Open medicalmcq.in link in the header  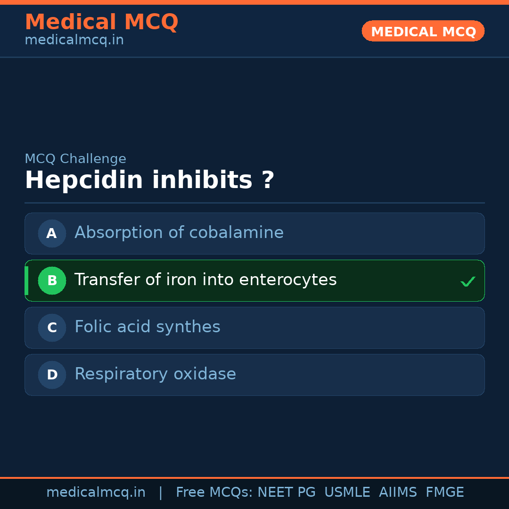(74, 40)
